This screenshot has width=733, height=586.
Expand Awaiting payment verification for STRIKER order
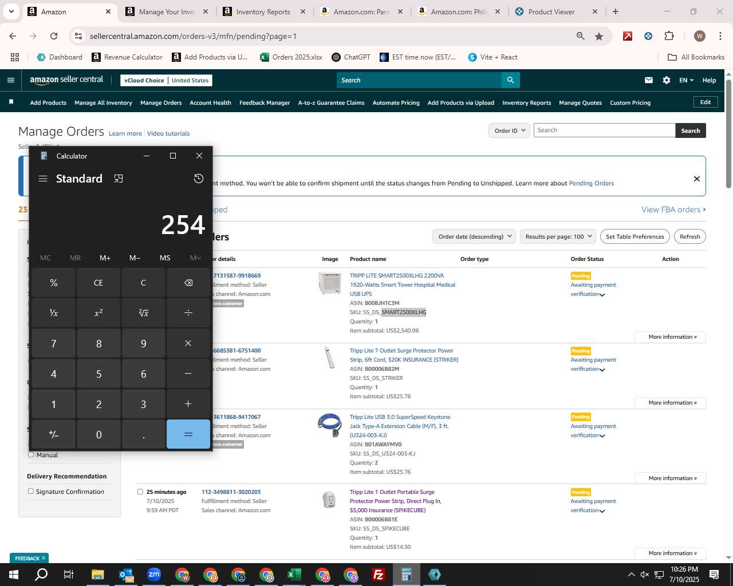(602, 370)
